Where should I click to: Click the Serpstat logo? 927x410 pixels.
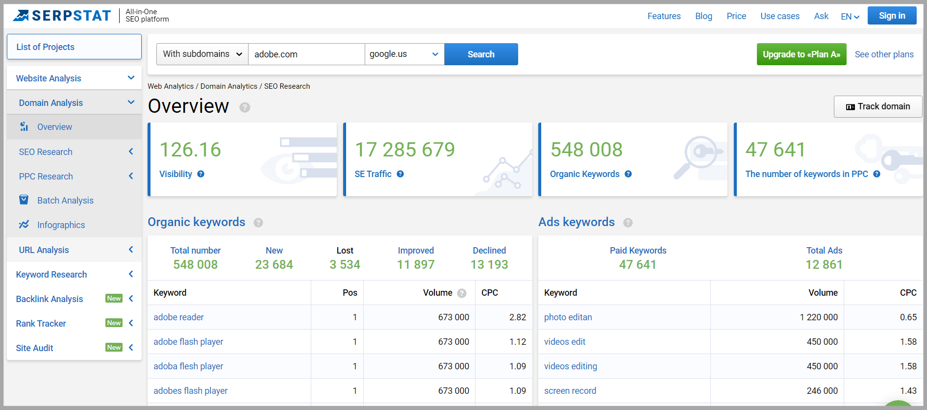pos(62,16)
